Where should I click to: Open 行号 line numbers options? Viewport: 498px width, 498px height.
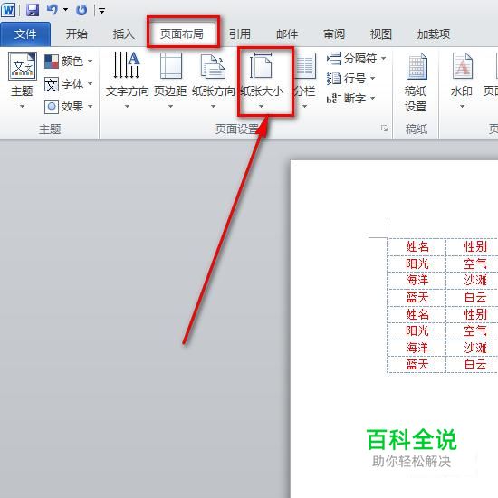click(351, 78)
